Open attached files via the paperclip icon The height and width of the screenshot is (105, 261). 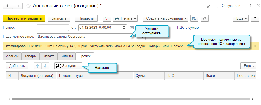tap(205, 18)
